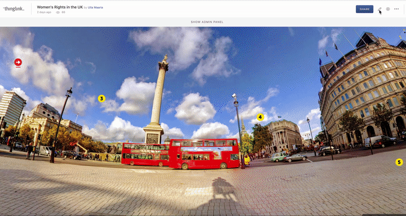Viewport: 406px width, 216px height.
Task: Click the gray hexagon icon beside edit
Action: coord(388,9)
